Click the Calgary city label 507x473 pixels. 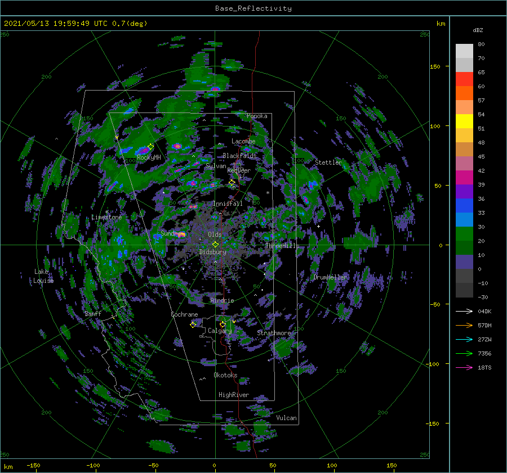tap(220, 331)
